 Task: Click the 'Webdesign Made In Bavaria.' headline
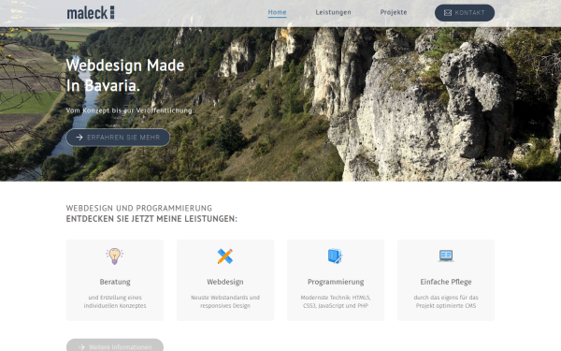(x=125, y=75)
